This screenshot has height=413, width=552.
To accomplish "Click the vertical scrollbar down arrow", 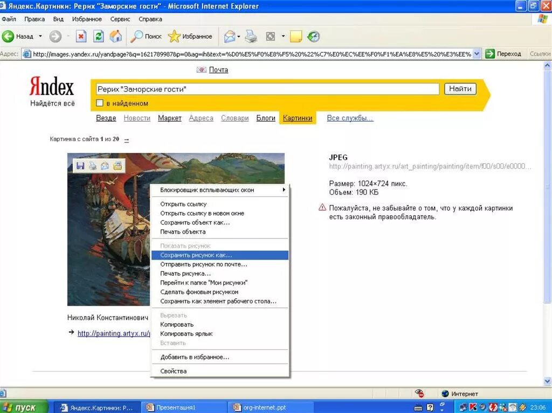I will click(x=547, y=381).
